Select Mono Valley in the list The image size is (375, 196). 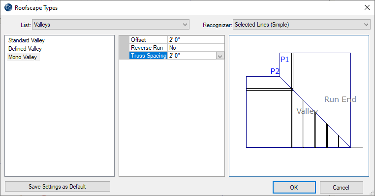click(x=23, y=57)
